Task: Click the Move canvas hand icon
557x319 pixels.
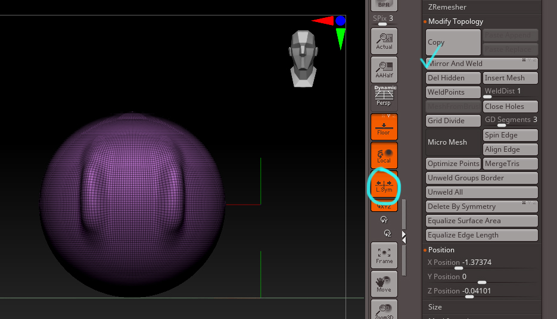Action: coord(384,284)
